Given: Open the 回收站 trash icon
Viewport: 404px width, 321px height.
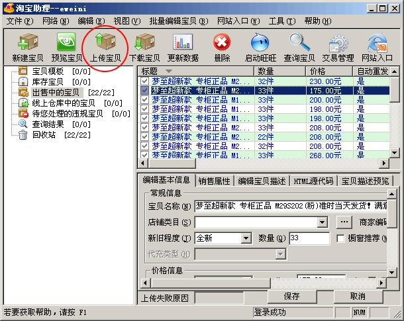Looking at the screenshot, I should (23, 135).
